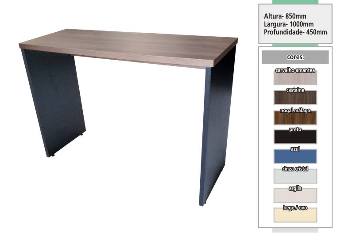Pick the nogal málaga swatch
Screen dimensions: 341x233
(x=295, y=118)
